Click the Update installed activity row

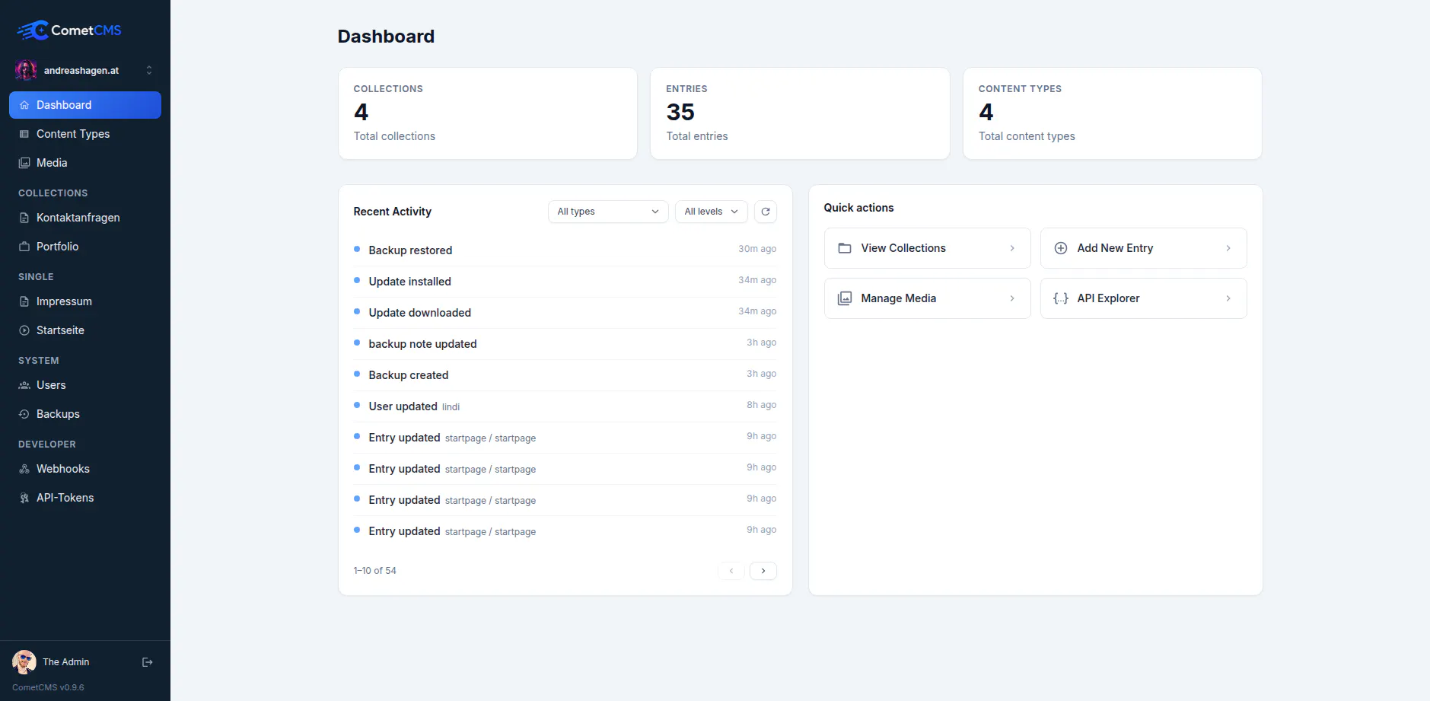coord(565,281)
